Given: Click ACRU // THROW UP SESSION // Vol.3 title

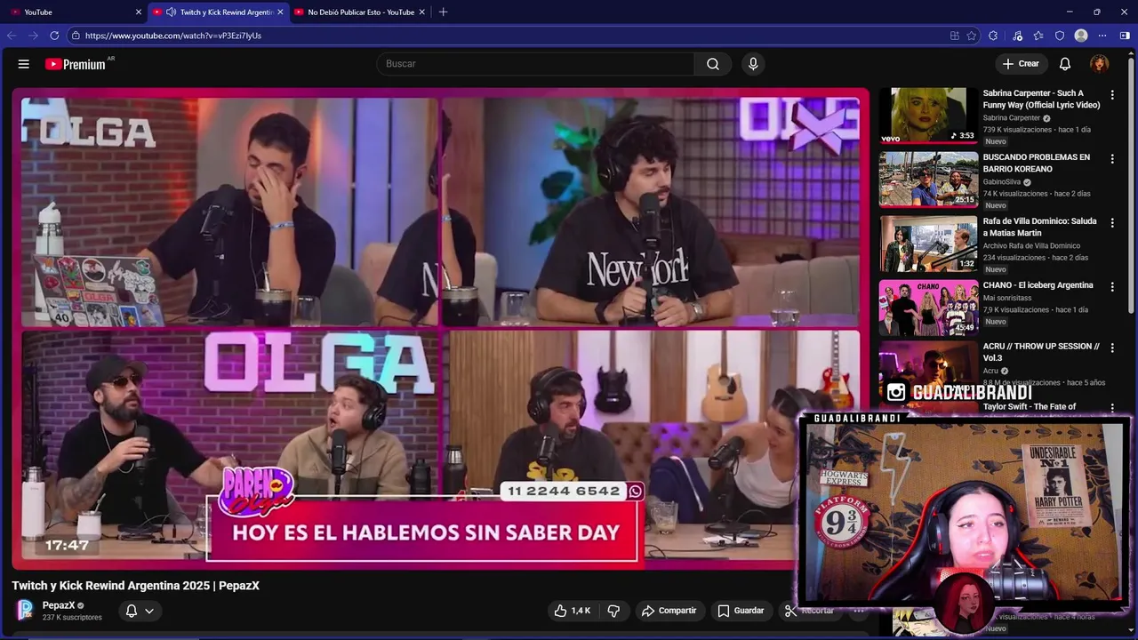Looking at the screenshot, I should coord(1041,352).
